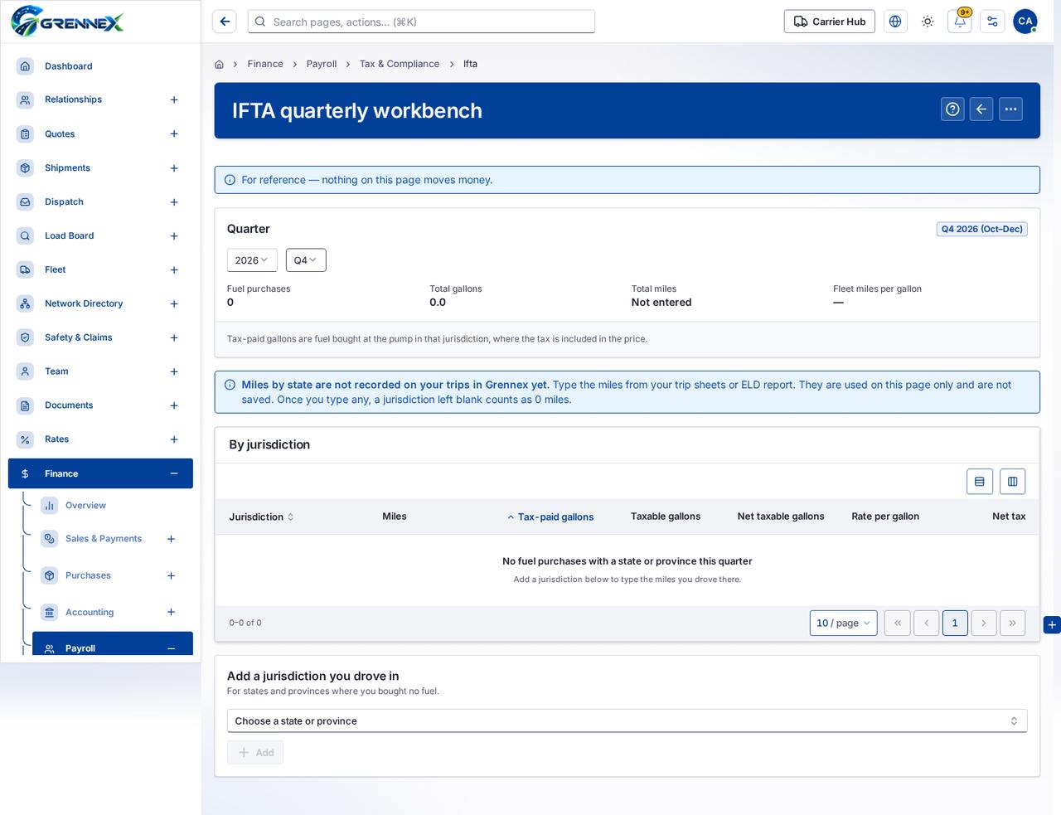
Task: Click the back arrow in IFTA banner
Action: click(x=981, y=109)
